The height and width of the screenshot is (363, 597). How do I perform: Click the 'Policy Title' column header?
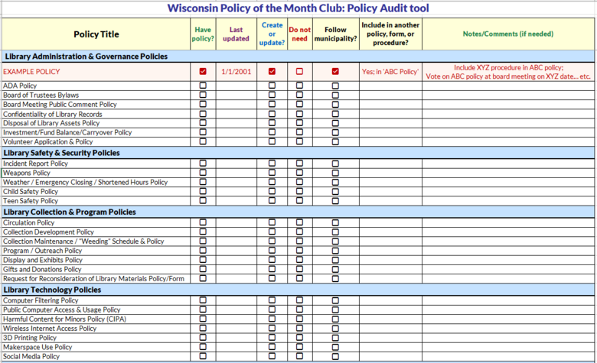click(x=96, y=34)
